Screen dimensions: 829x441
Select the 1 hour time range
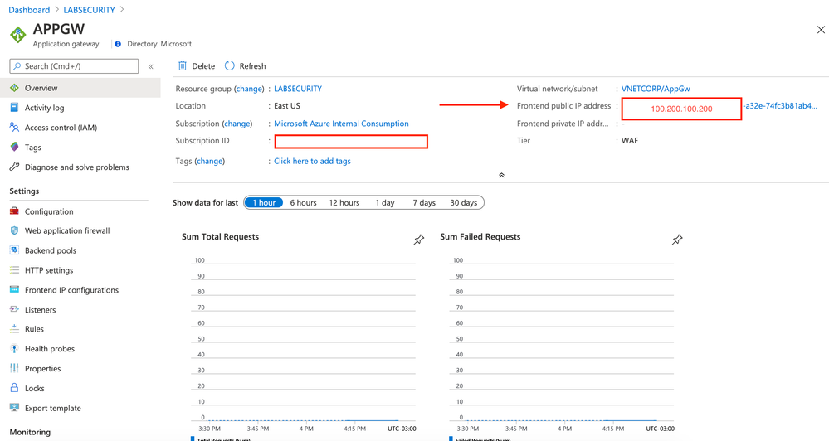[264, 203]
